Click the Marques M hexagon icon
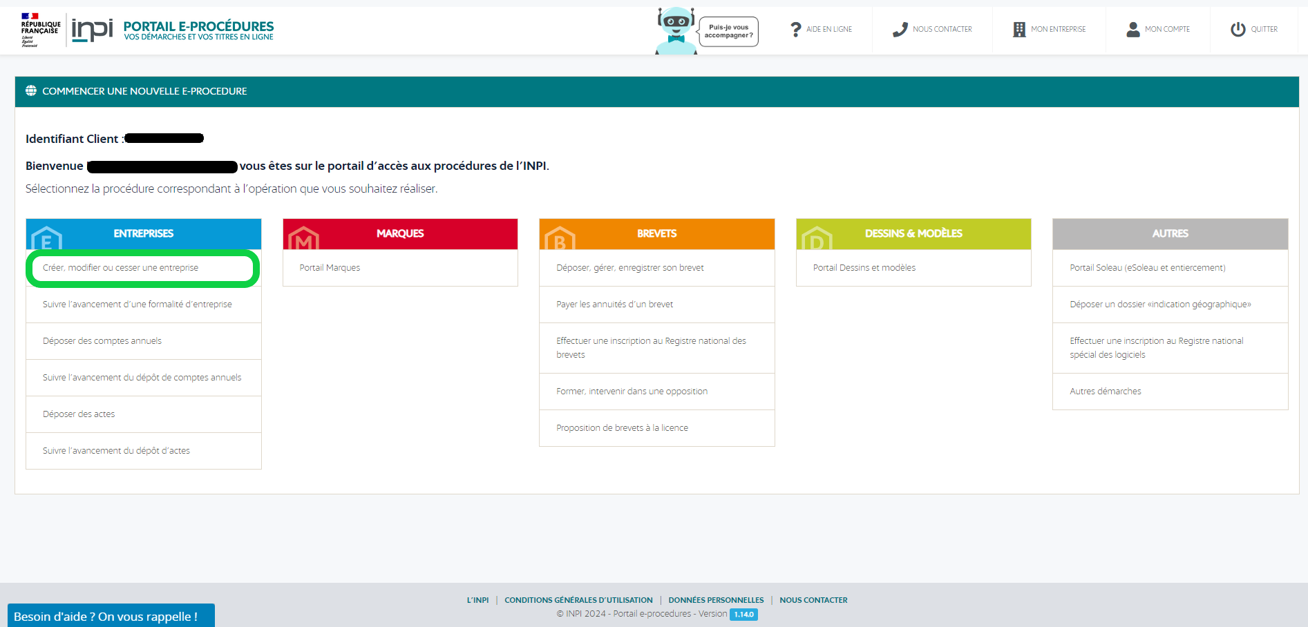Screen dimensions: 1308x627 (x=303, y=238)
